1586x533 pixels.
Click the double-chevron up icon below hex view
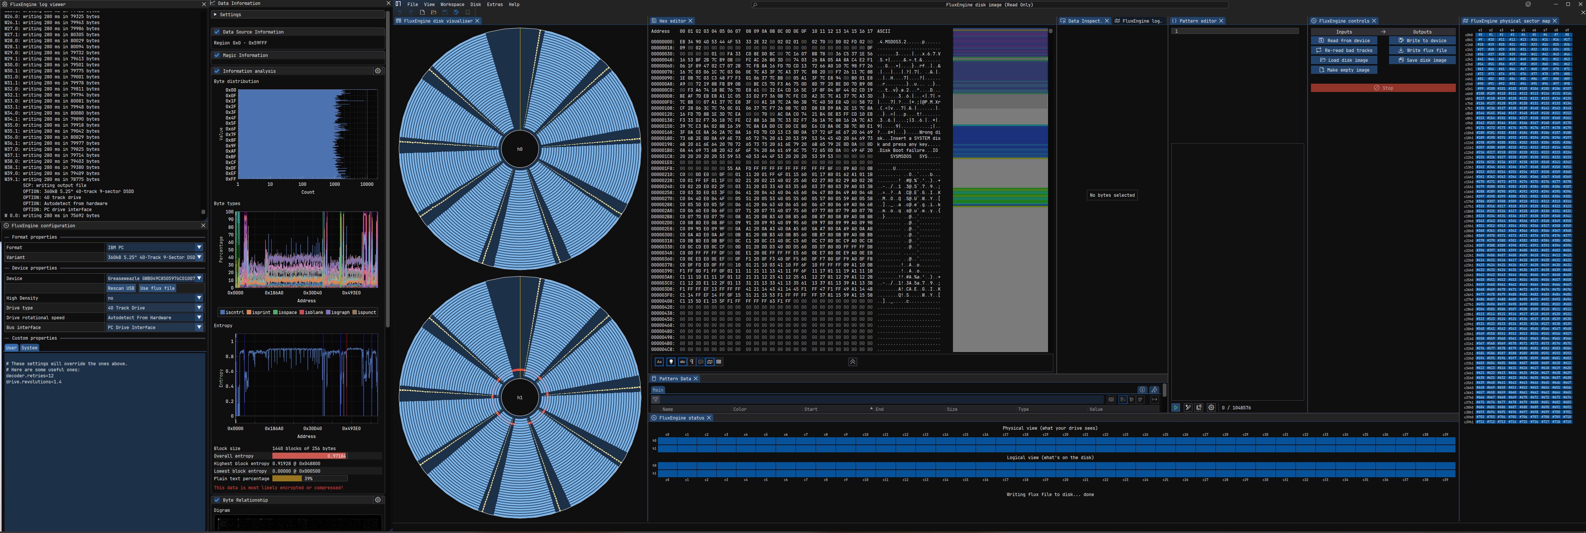click(x=853, y=362)
